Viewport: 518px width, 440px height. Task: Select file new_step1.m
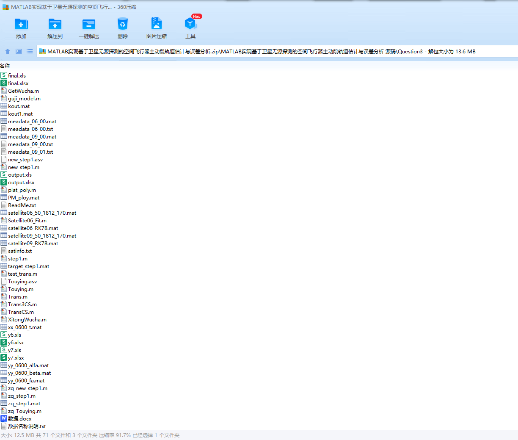click(24, 167)
